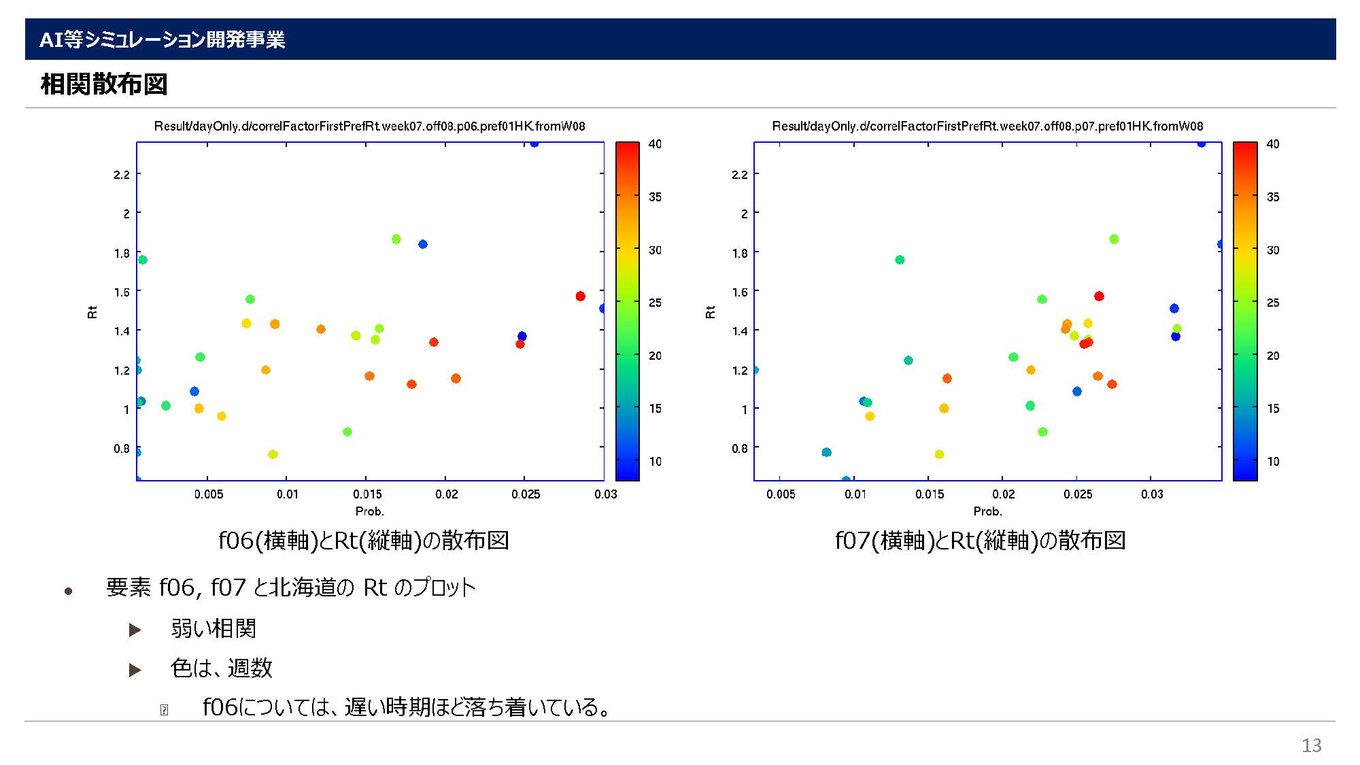
Task: Click the teal dot near Rt 0.78 in f07 plot
Action: pos(827,452)
